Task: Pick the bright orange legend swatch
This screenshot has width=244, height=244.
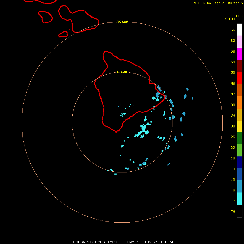Action: 239,102
